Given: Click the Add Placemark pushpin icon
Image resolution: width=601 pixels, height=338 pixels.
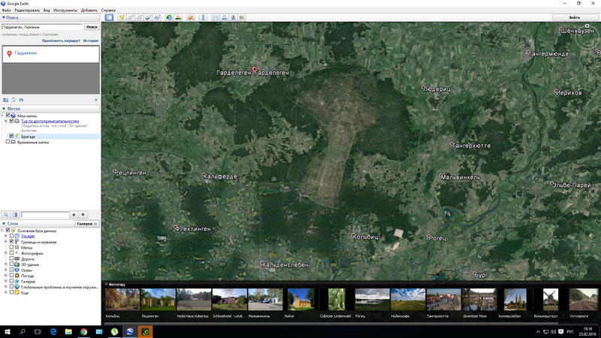Looking at the screenshot, I should pyautogui.click(x=122, y=17).
